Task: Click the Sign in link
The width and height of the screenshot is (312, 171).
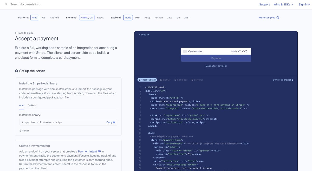Action: click(304, 4)
